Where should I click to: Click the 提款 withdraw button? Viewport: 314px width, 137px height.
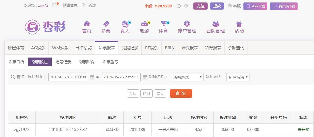(217, 6)
